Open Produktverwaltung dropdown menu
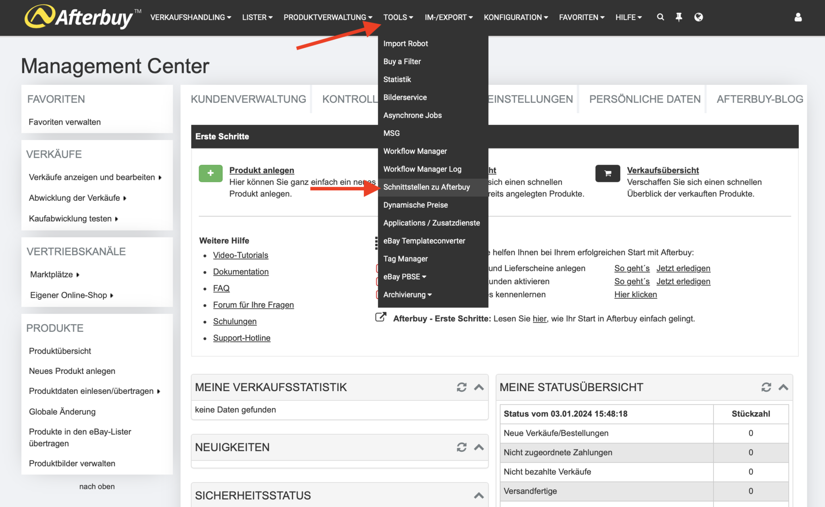This screenshot has height=507, width=825. [x=328, y=17]
